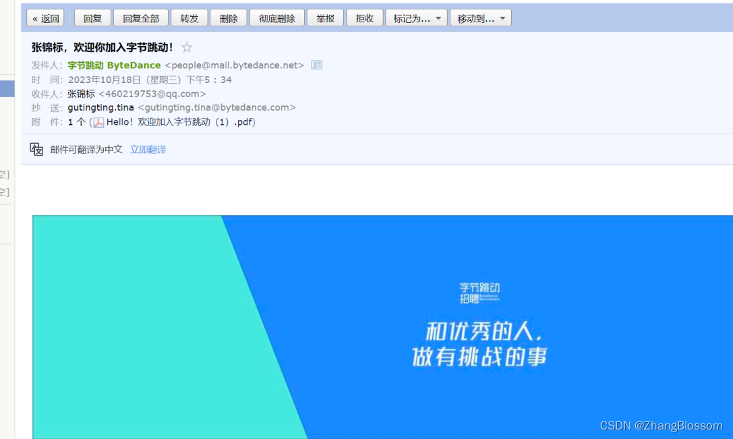This screenshot has height=439, width=733.
Task: Click the translate icon in the notice bar
Action: pos(36,149)
